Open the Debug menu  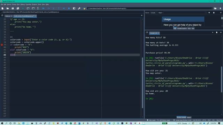tap(22, 5)
